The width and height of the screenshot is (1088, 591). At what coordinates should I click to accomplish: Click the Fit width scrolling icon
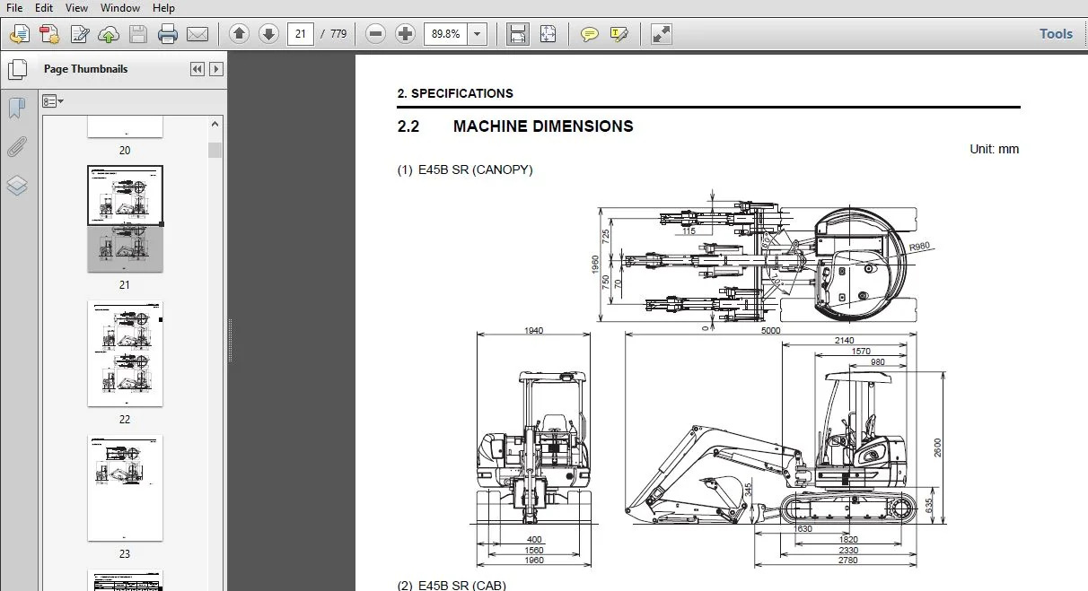518,34
